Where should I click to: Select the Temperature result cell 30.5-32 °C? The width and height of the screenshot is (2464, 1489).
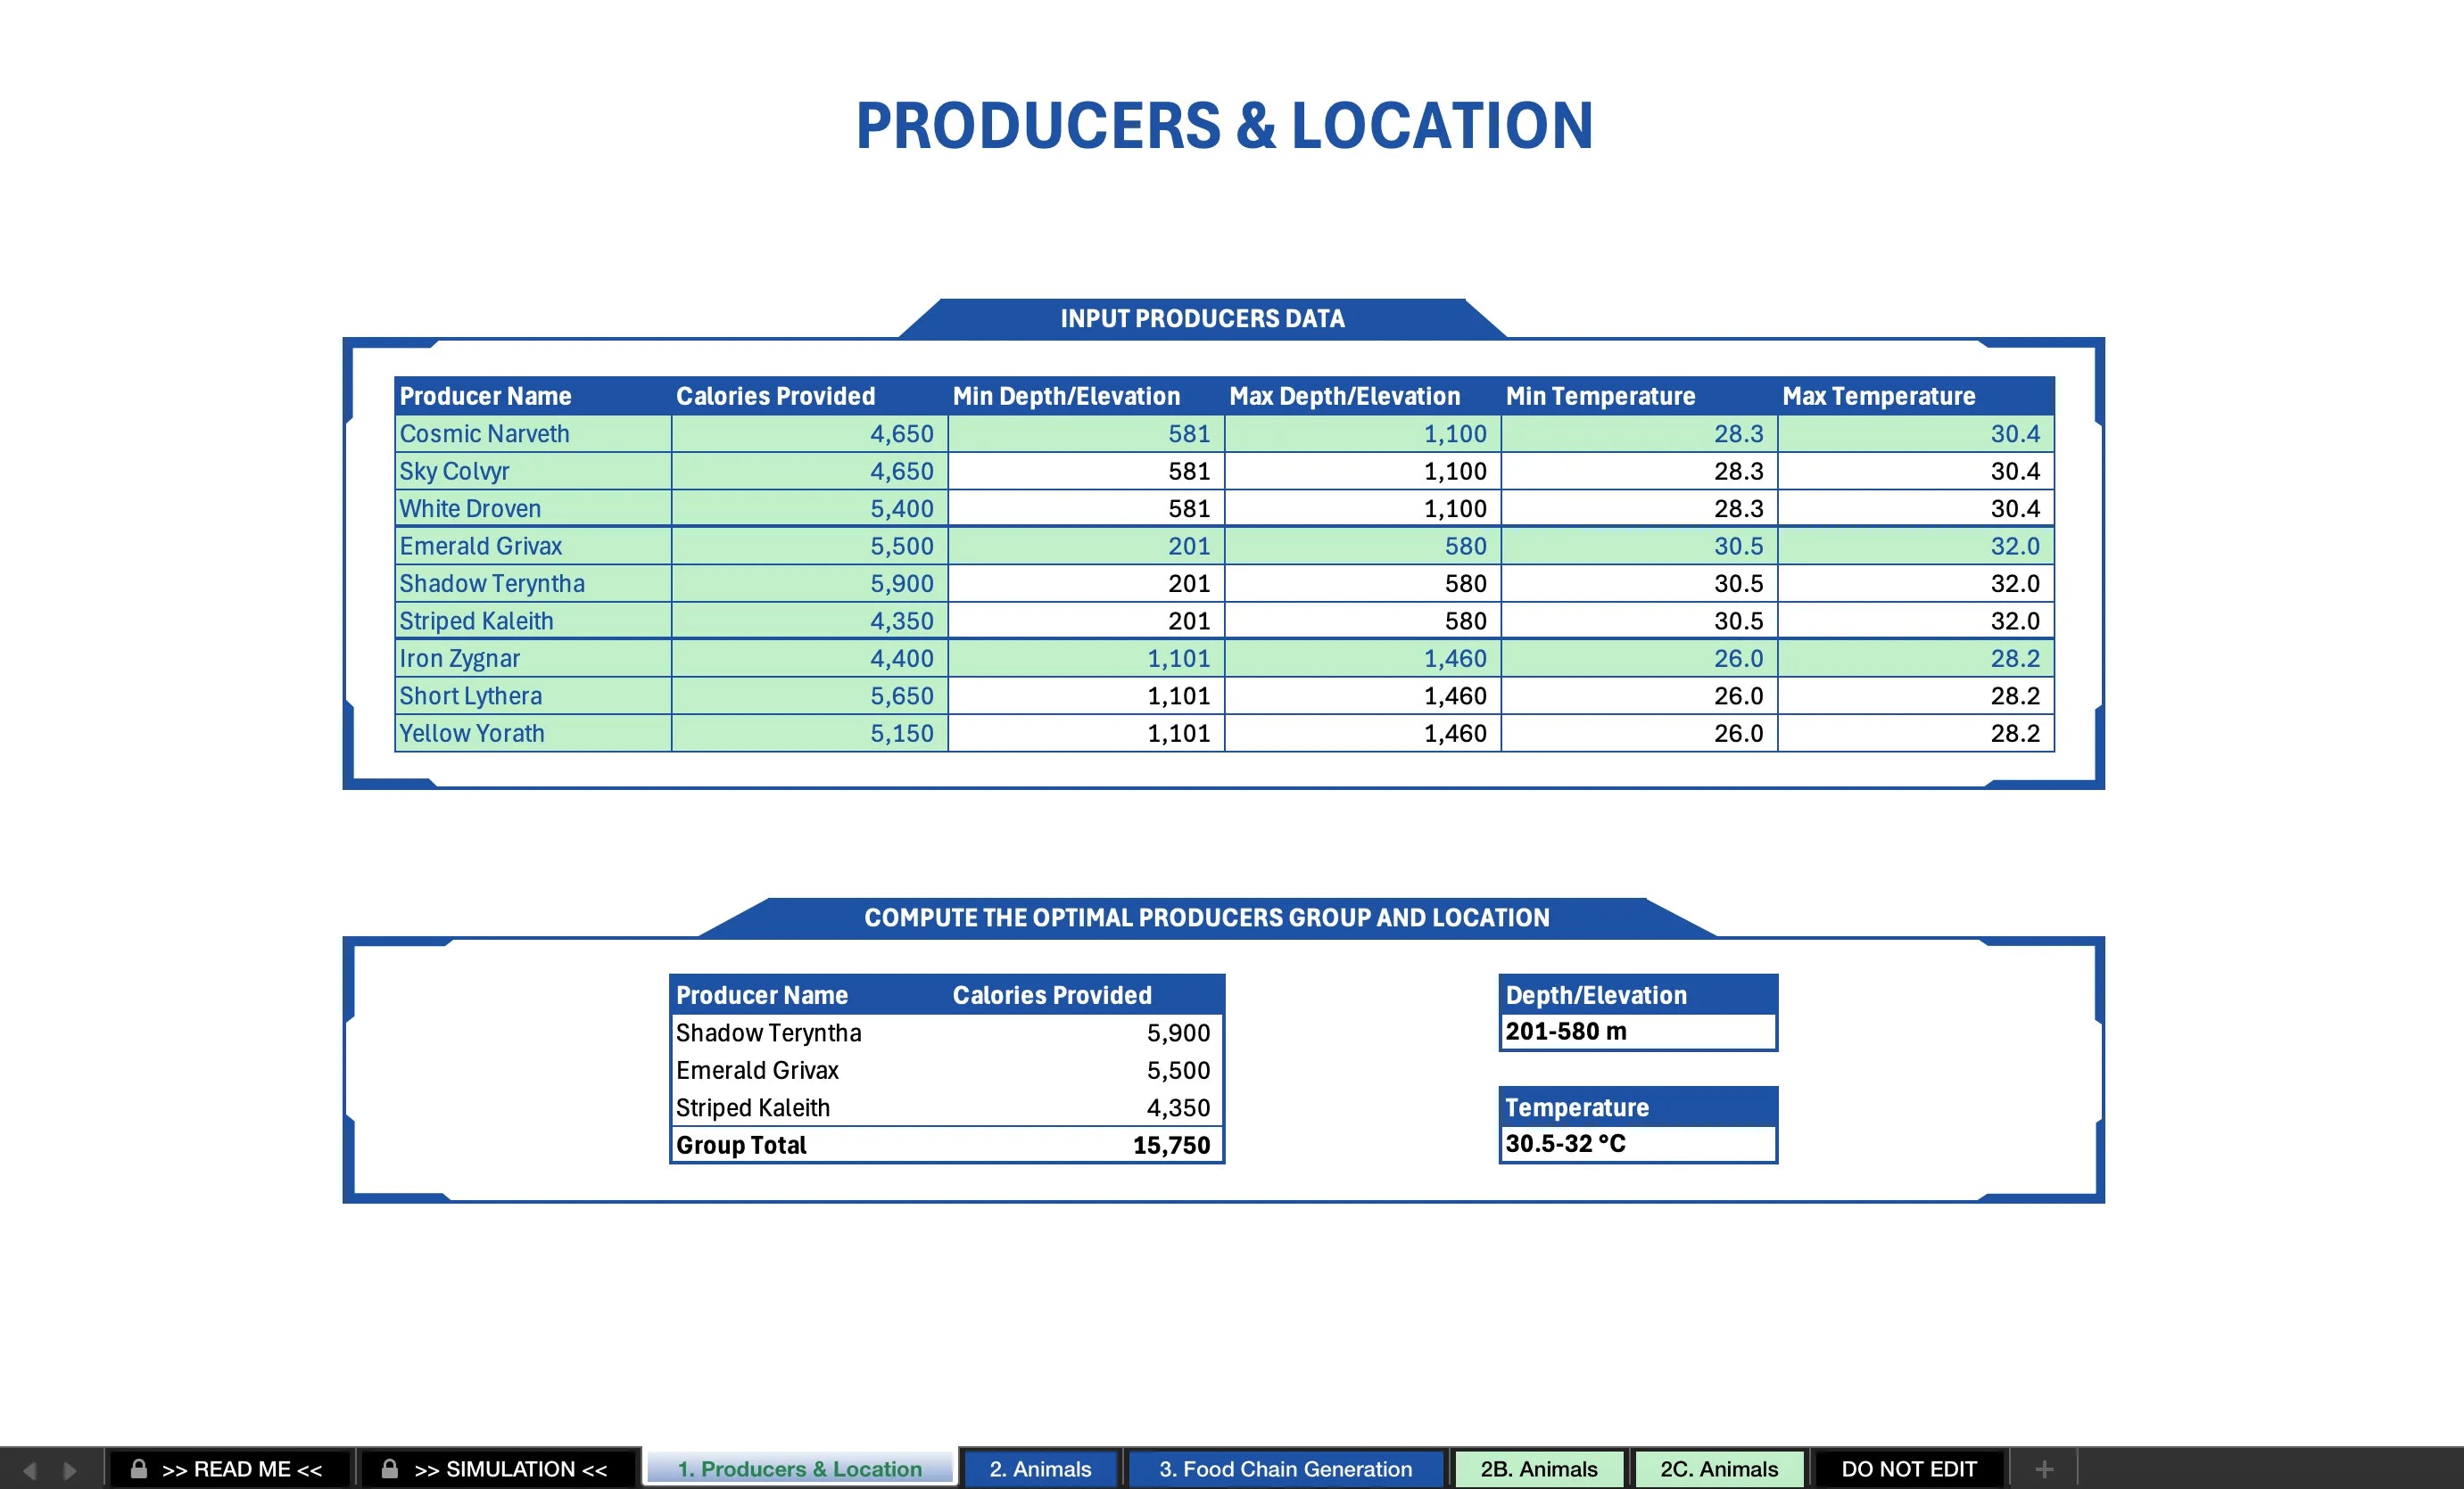pyautogui.click(x=1637, y=1143)
